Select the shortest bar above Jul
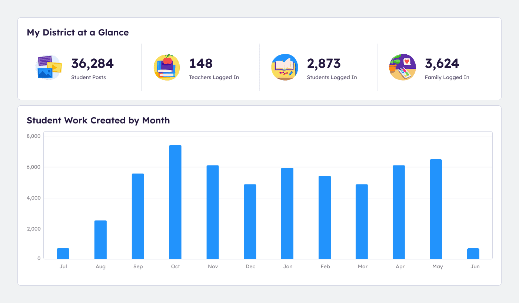Viewport: 519px width, 303px height. [63, 253]
